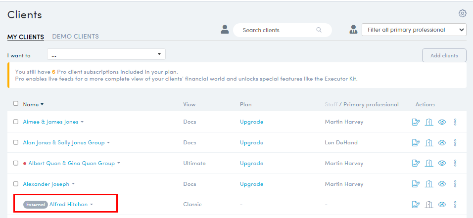Expand the arrow next to Alfred Hitchon
Screen dimensions: 473x218
[x=92, y=205]
